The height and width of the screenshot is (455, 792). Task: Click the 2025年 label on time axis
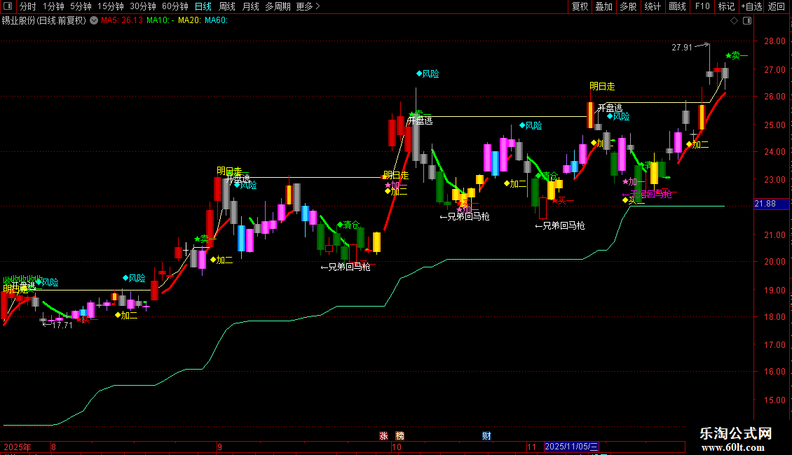(18, 447)
